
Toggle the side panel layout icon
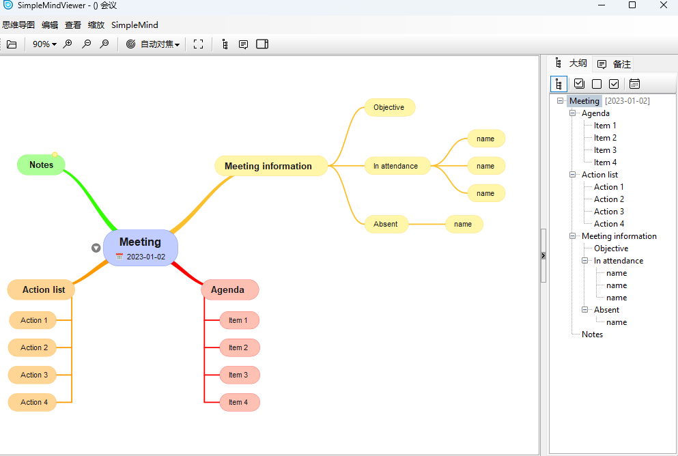click(262, 44)
